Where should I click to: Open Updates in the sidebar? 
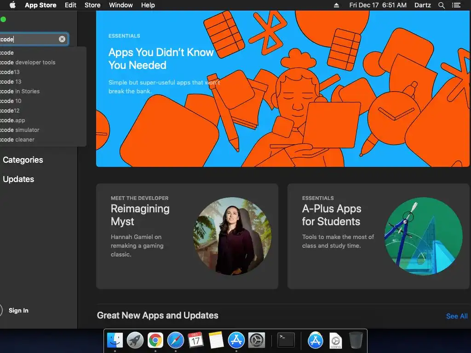[x=18, y=179]
